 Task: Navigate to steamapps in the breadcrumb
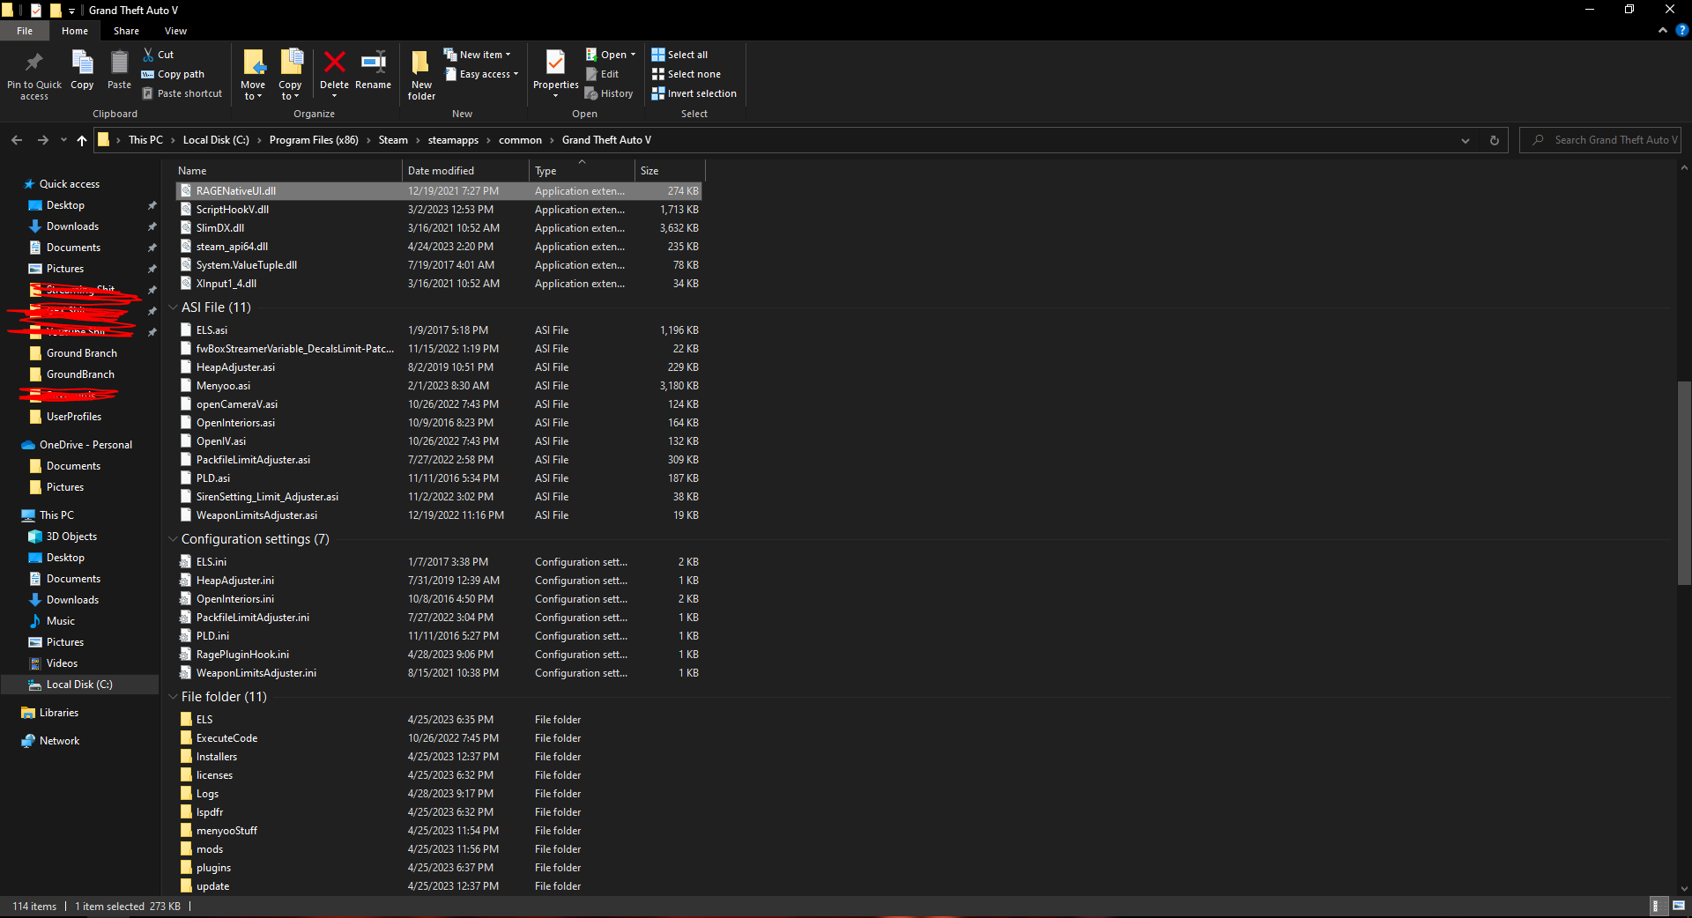click(453, 140)
